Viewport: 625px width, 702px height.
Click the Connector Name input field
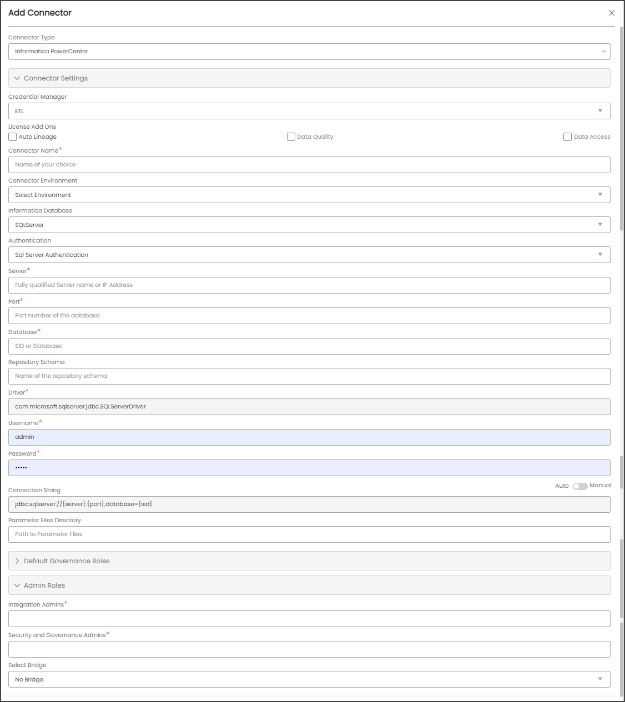(x=309, y=164)
